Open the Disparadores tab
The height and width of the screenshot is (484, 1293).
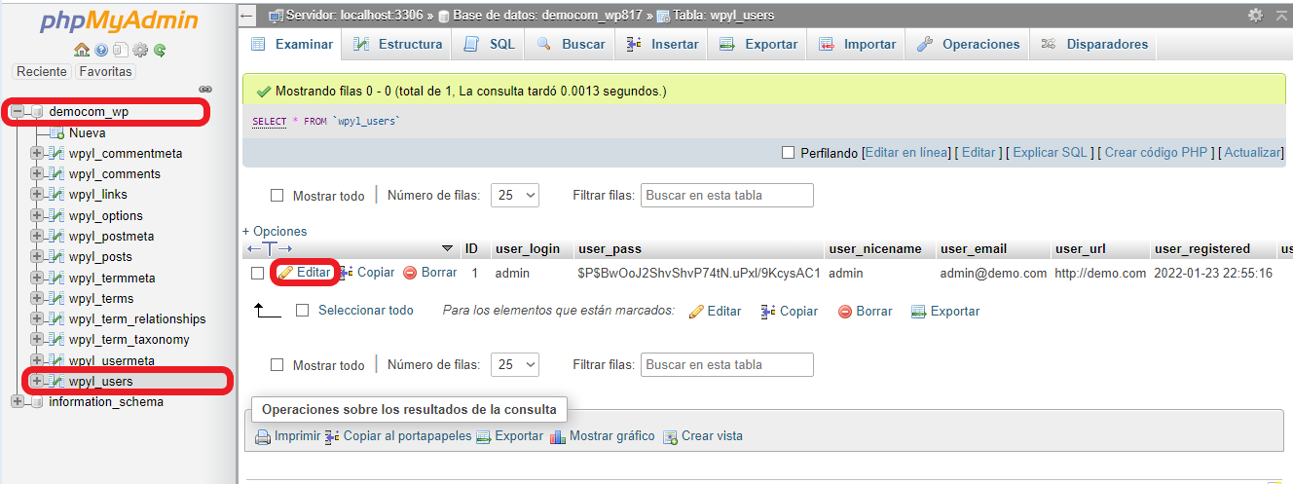point(1095,44)
